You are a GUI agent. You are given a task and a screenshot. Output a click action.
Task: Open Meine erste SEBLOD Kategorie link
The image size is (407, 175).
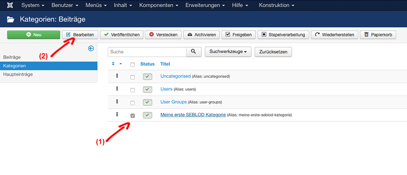click(x=193, y=115)
